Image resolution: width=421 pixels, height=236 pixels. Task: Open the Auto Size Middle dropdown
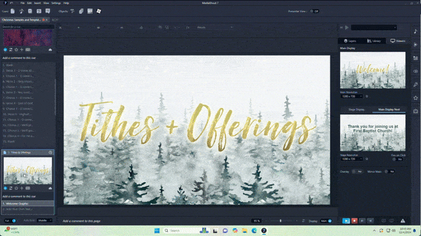[45, 220]
